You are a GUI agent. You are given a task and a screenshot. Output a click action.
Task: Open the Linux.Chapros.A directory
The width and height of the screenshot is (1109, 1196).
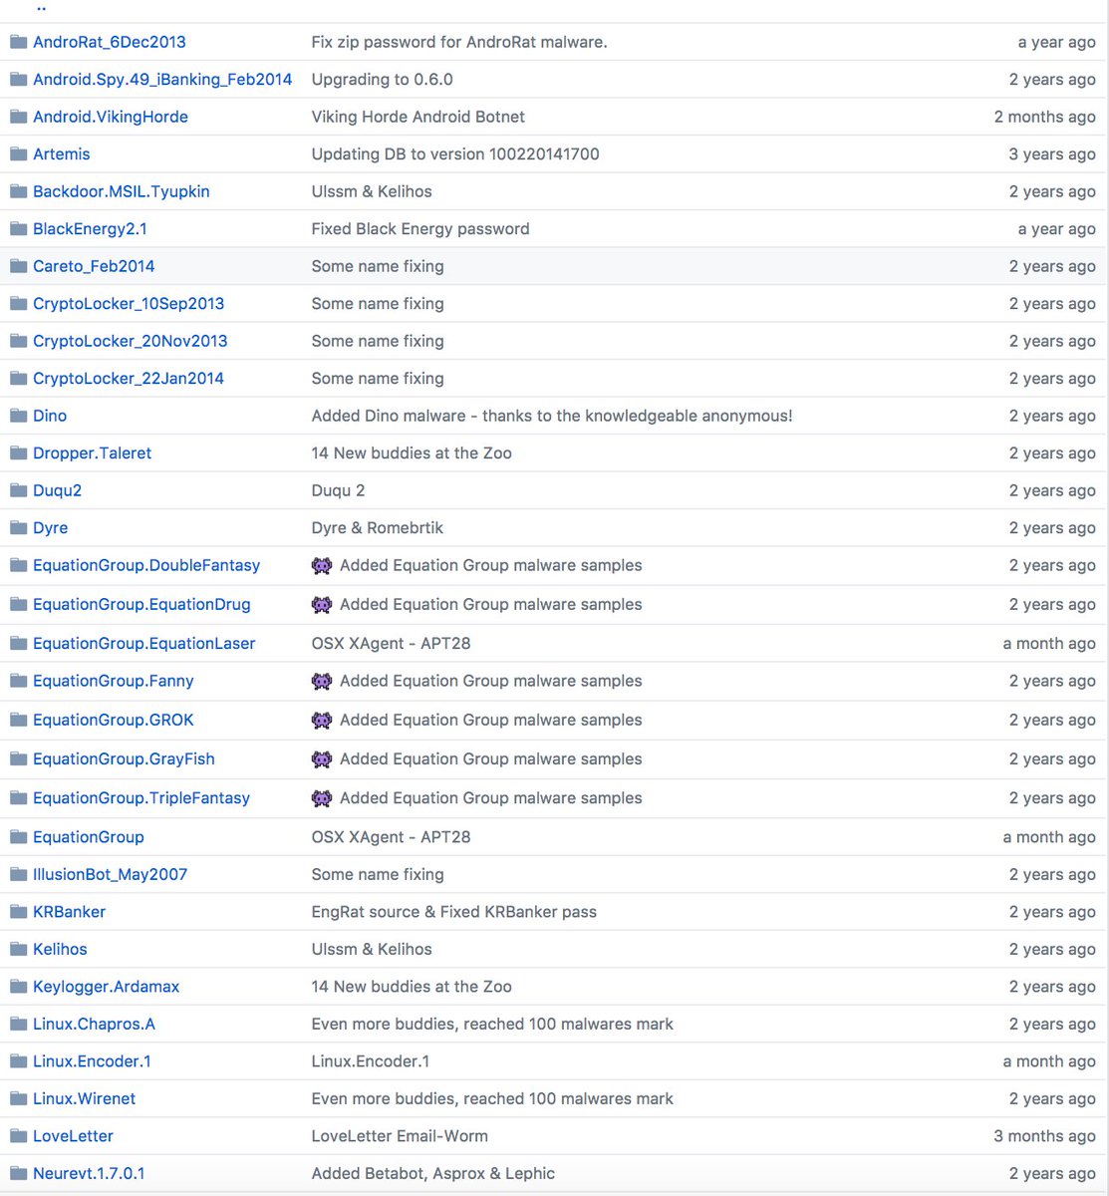94,1024
